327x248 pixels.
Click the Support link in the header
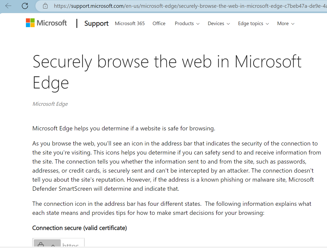tap(96, 23)
